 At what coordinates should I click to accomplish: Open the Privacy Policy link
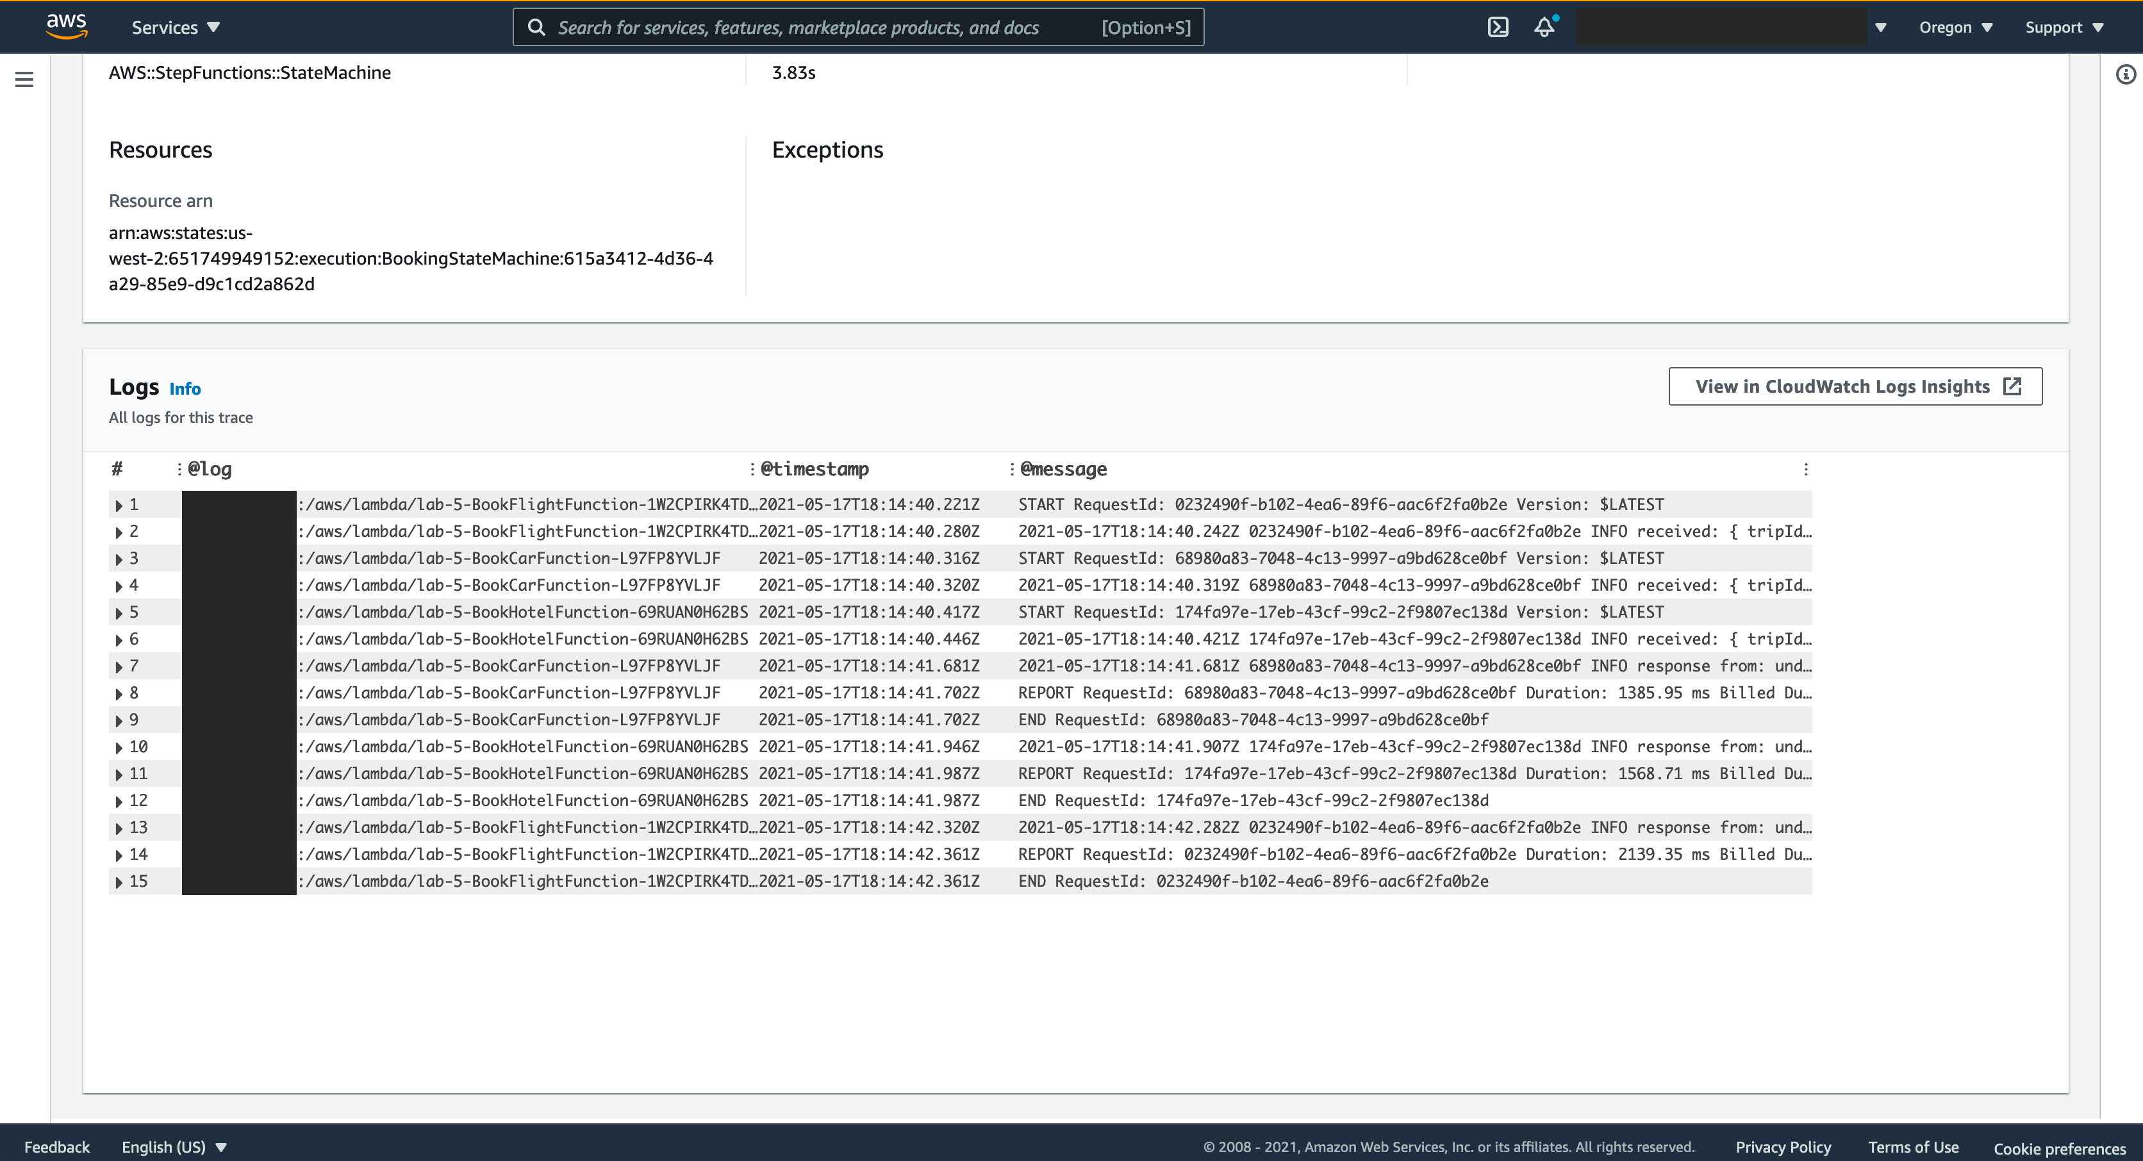1783,1147
